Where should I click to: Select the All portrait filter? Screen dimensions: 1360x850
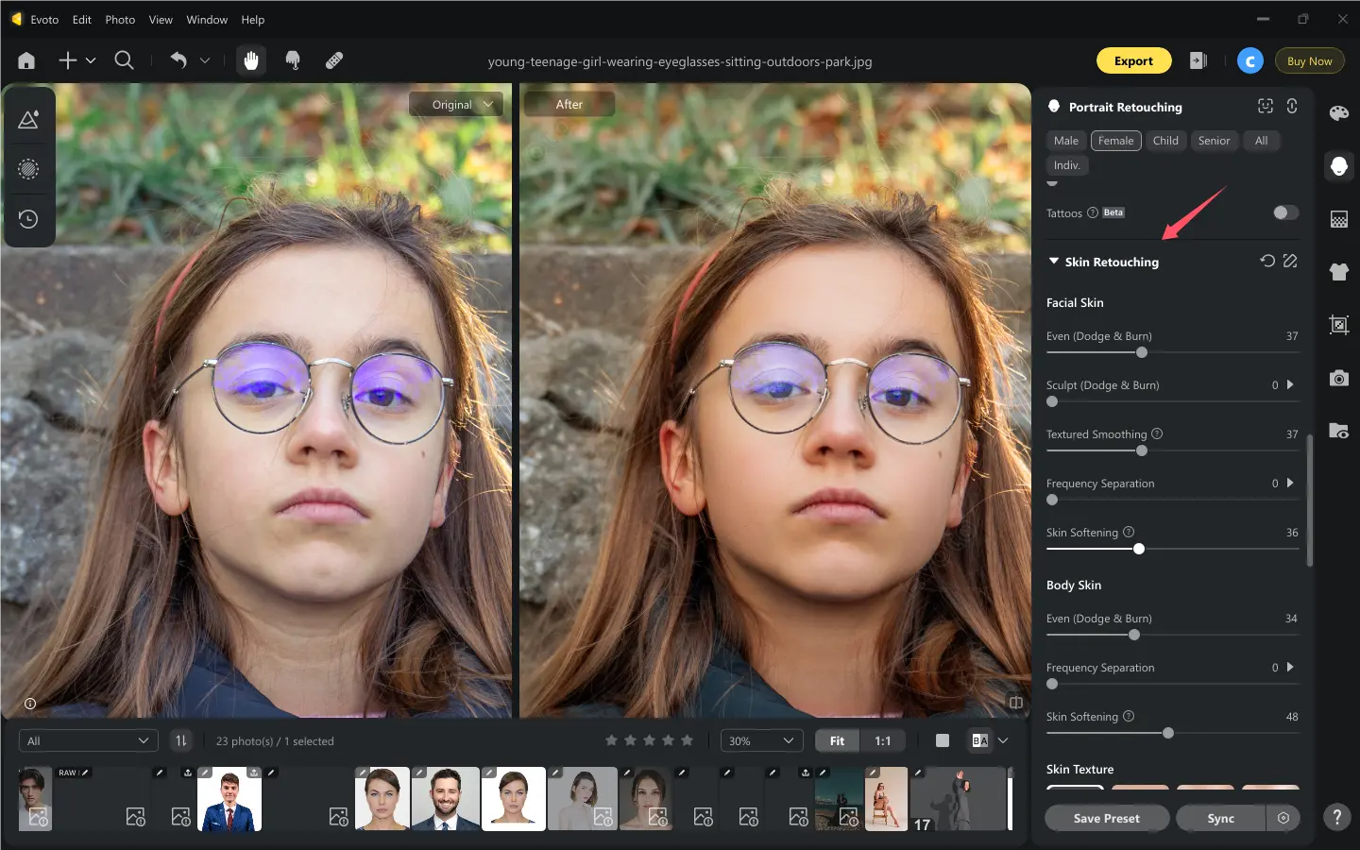point(1261,141)
